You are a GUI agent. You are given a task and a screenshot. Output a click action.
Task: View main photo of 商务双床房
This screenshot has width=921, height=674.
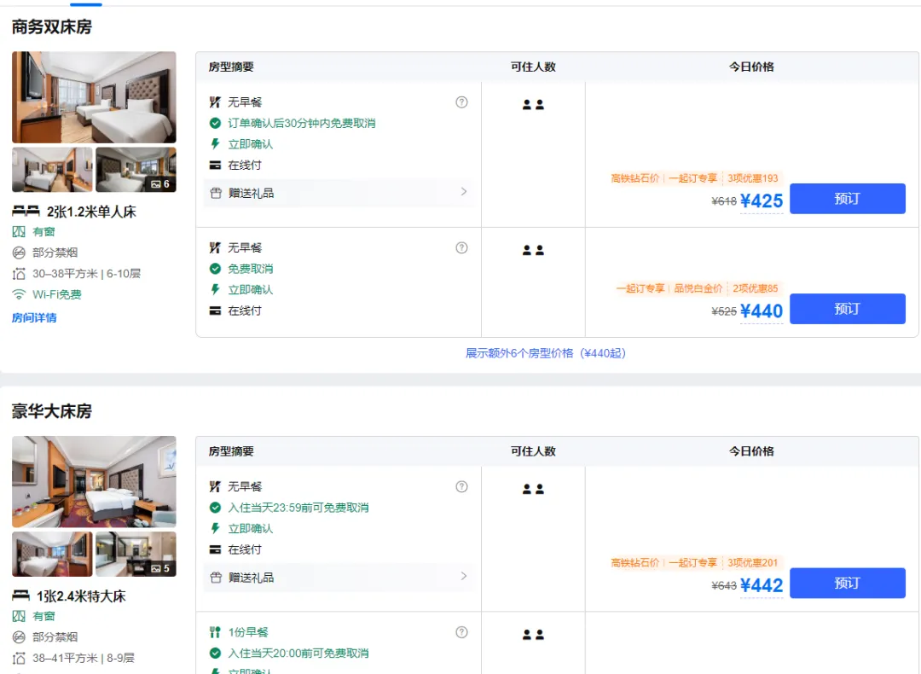(x=94, y=97)
